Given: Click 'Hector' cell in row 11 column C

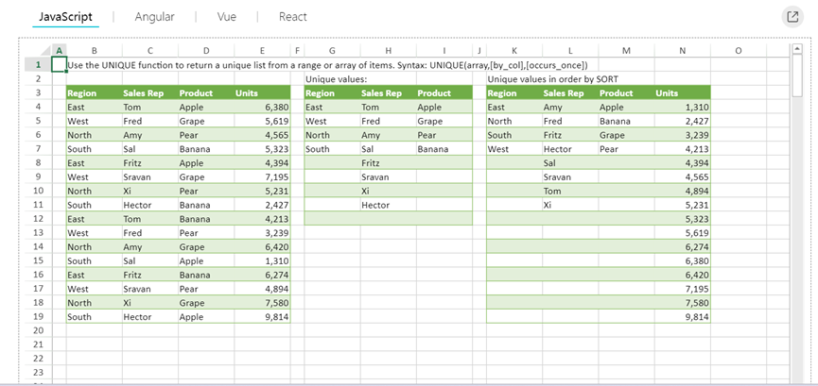Looking at the screenshot, I should point(150,205).
